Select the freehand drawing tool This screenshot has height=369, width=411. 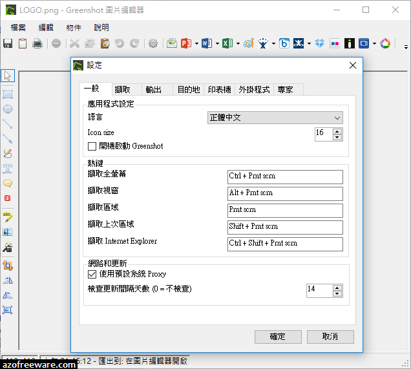coord(8,154)
